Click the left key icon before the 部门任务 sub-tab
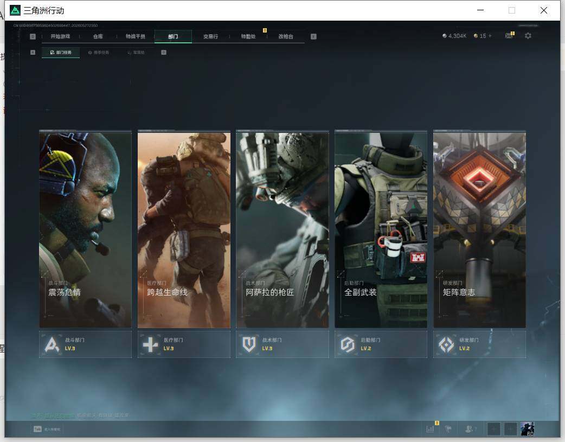Image resolution: width=565 pixels, height=442 pixels. (x=33, y=52)
